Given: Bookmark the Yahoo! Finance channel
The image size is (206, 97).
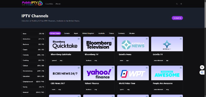Looking at the screenshot, I should pyautogui.click(x=113, y=68).
